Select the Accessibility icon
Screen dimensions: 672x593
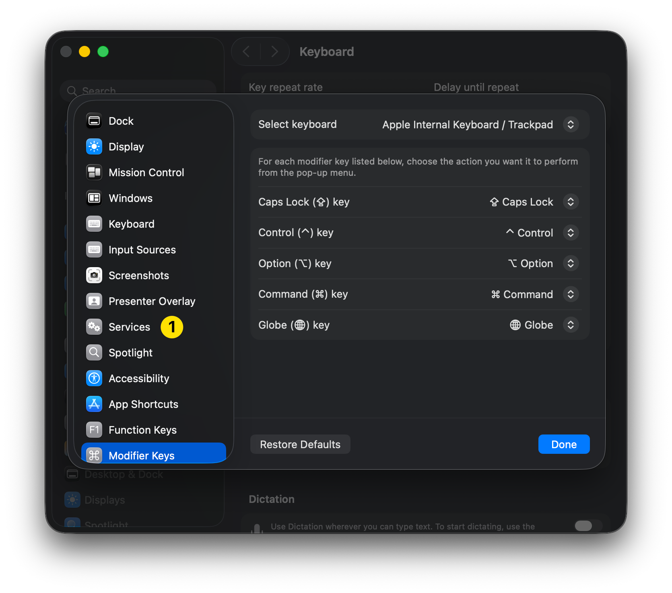94,379
